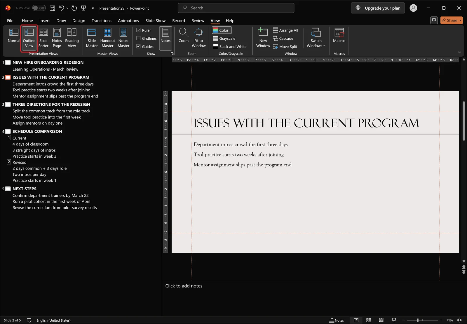The height and width of the screenshot is (324, 467).
Task: Click in the Search box
Action: pos(236,8)
